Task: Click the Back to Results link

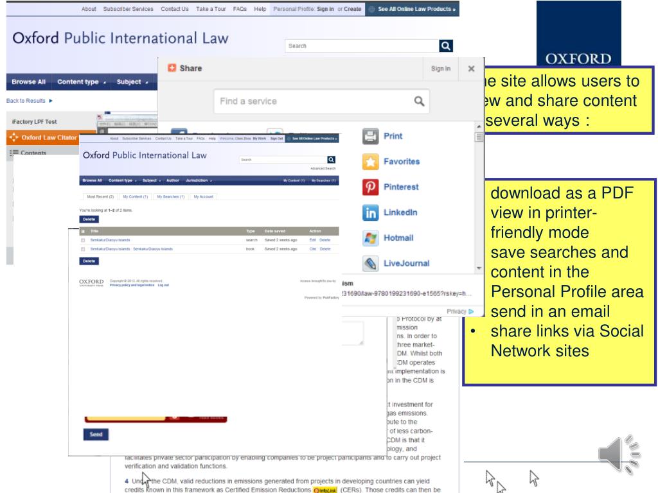Action: pos(26,101)
